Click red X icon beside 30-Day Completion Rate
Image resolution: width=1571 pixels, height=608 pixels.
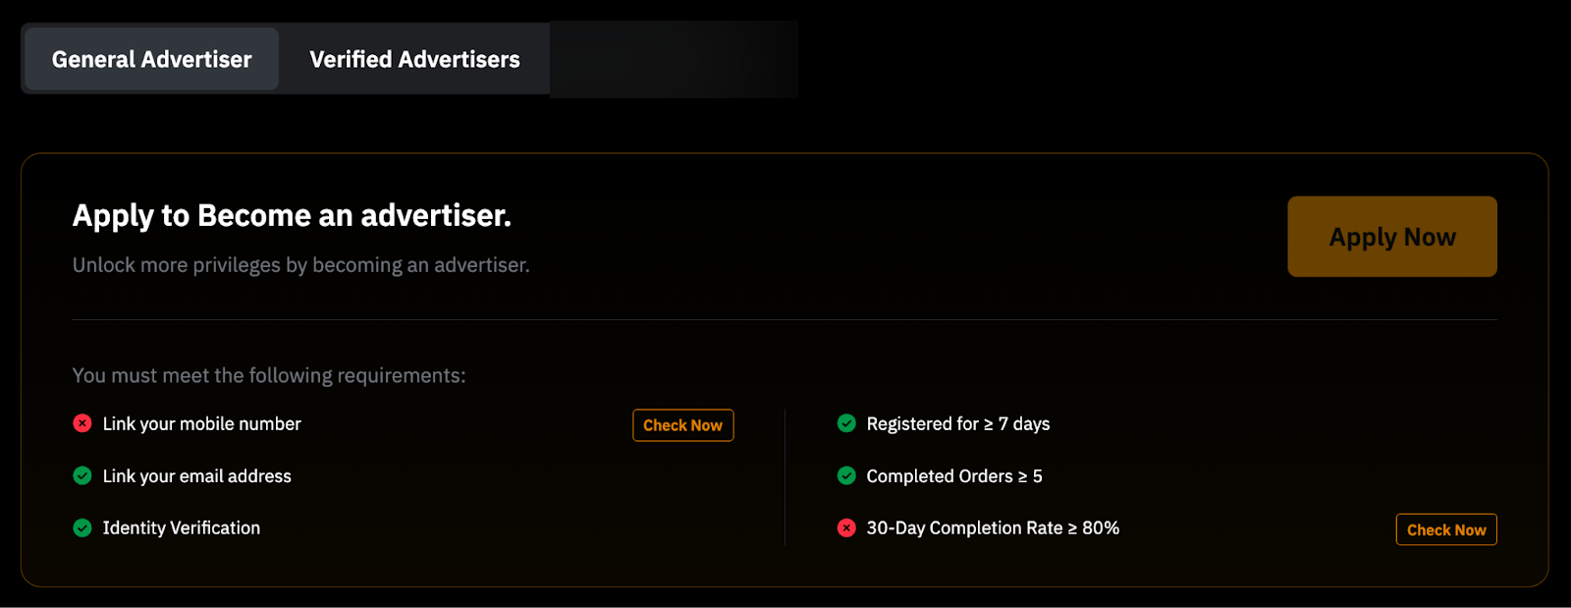click(x=846, y=527)
